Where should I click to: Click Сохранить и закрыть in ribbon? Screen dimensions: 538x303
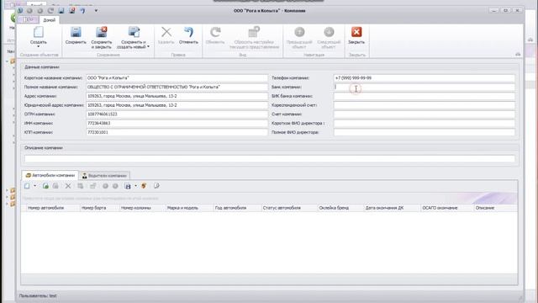point(101,37)
